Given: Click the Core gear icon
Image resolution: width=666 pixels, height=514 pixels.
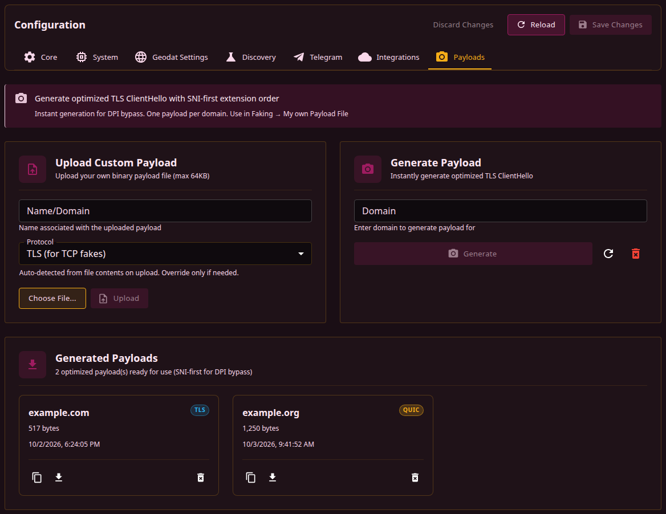Looking at the screenshot, I should coord(29,57).
